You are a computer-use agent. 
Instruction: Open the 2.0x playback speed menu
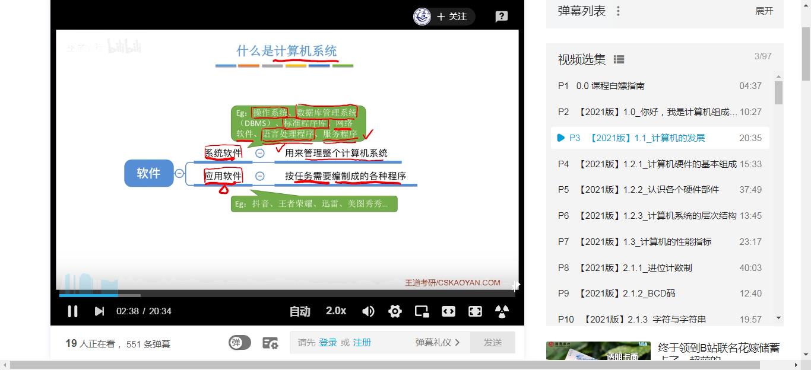click(336, 311)
